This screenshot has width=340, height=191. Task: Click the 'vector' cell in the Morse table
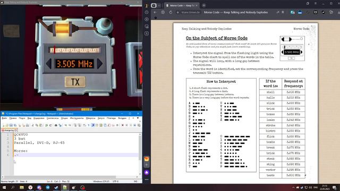pos(270,170)
